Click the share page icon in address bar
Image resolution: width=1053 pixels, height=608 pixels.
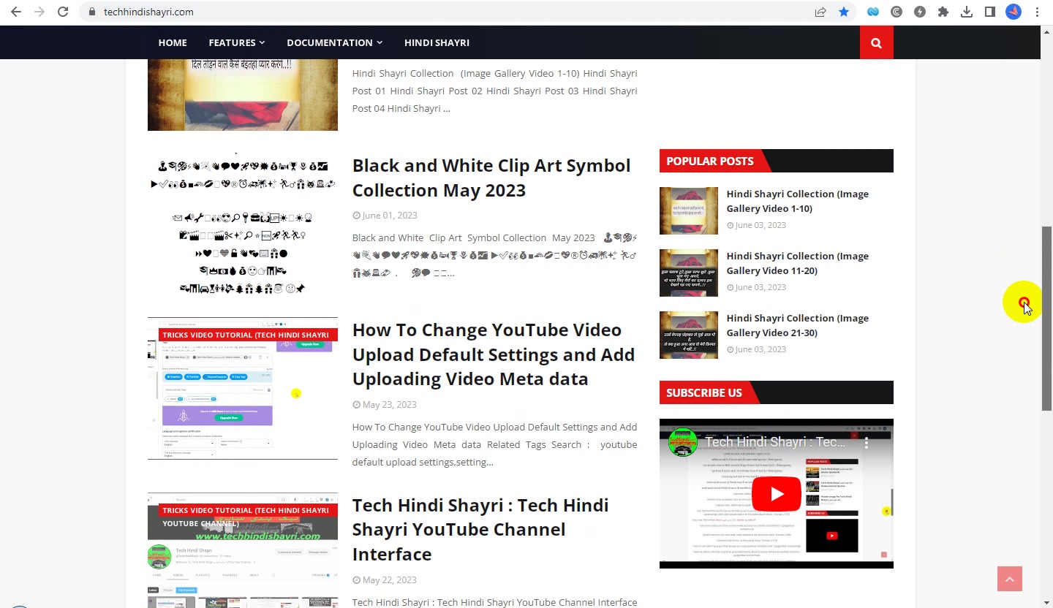[820, 12]
